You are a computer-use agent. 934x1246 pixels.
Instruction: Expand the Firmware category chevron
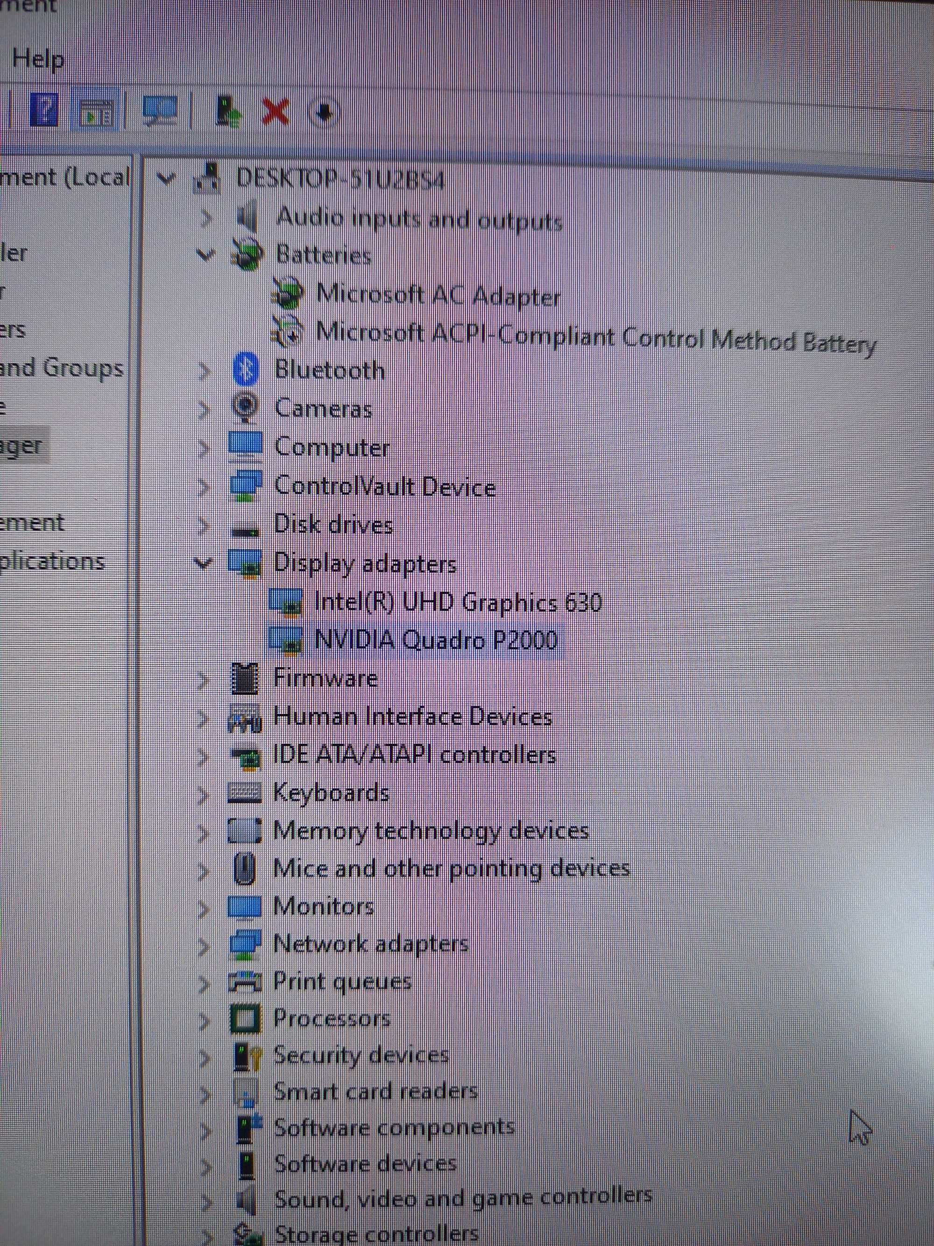[x=204, y=679]
